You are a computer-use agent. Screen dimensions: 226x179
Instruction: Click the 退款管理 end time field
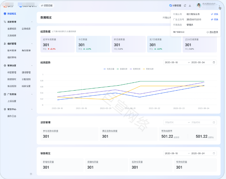point(196,122)
